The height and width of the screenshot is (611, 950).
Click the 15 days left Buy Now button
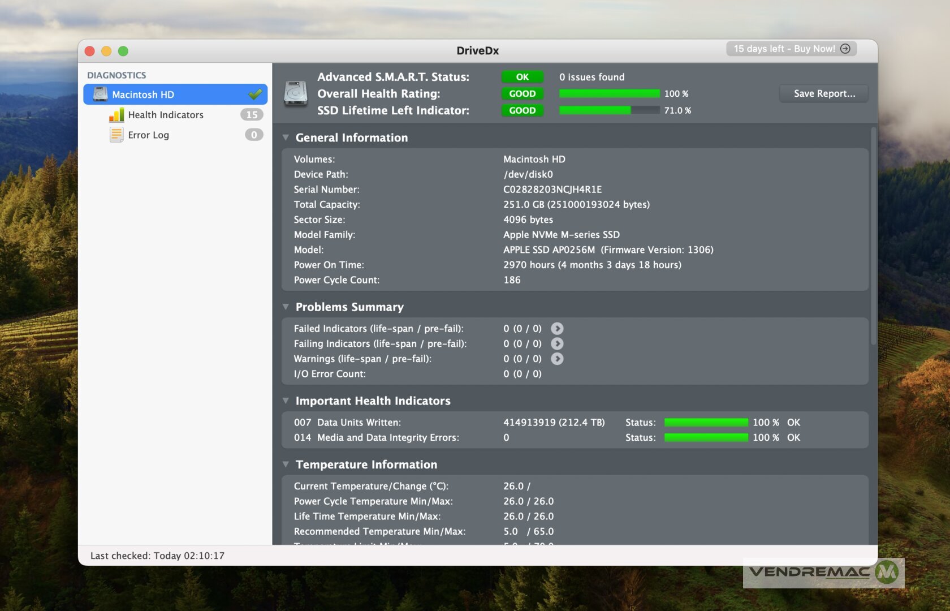791,49
